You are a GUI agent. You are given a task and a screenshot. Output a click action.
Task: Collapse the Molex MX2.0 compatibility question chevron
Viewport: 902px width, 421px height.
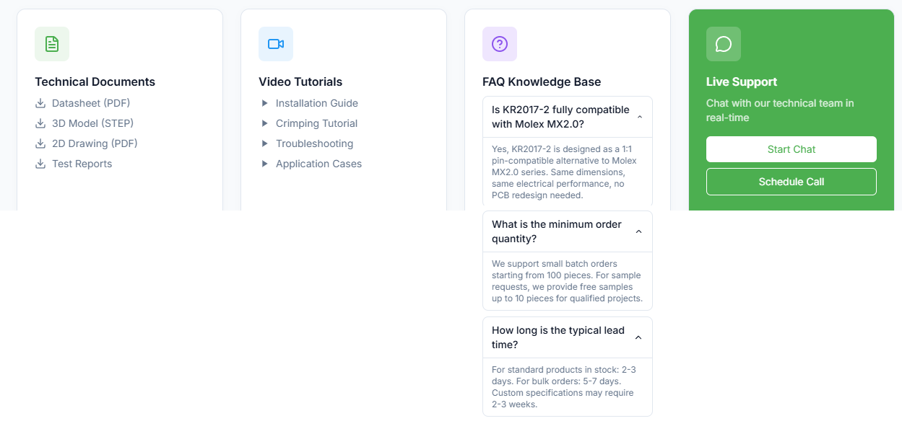pos(639,117)
